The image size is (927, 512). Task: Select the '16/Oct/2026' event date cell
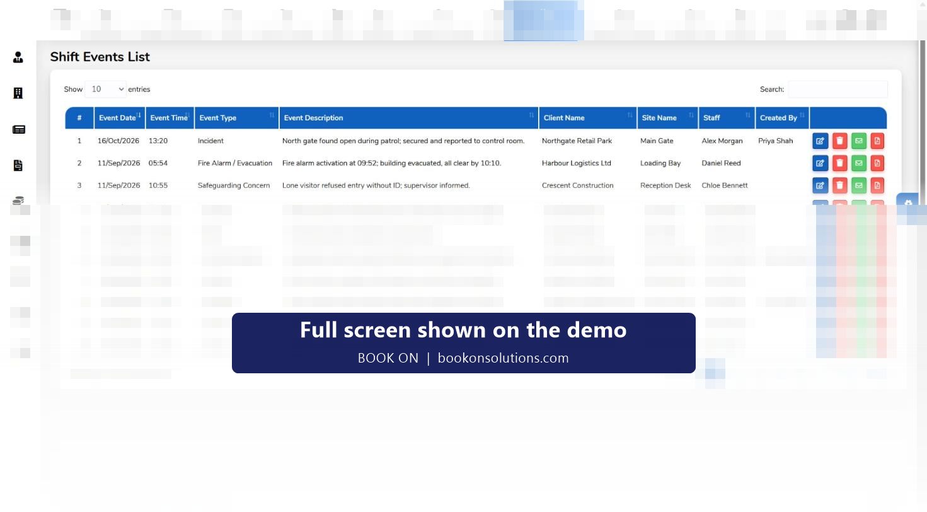click(118, 141)
